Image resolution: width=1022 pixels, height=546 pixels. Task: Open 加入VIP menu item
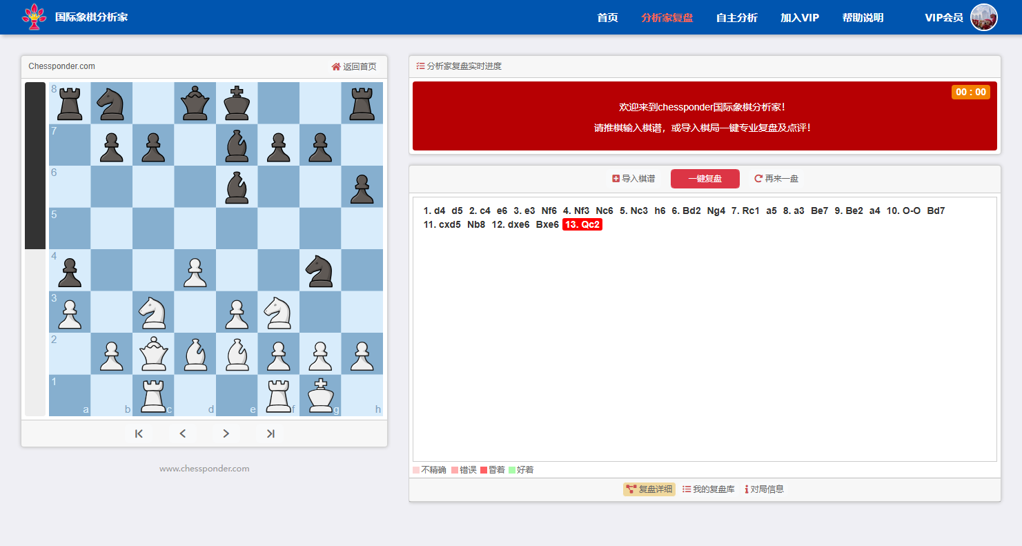(800, 18)
